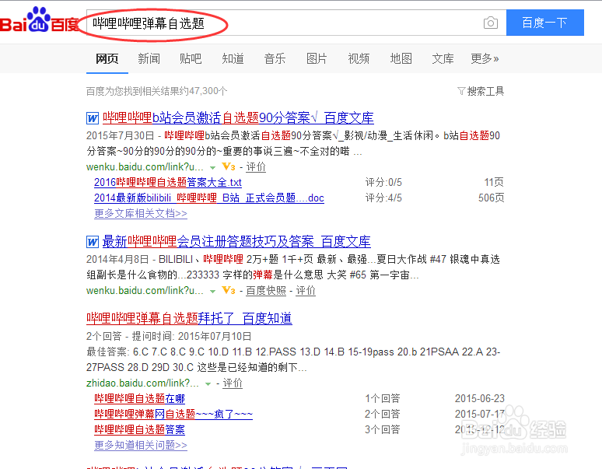Click 更多文库相关文档>> link

point(141,213)
